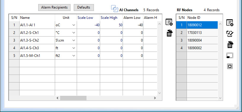Select RF node 18090012
Viewport: 242px width, 112px height.
coord(202,25)
